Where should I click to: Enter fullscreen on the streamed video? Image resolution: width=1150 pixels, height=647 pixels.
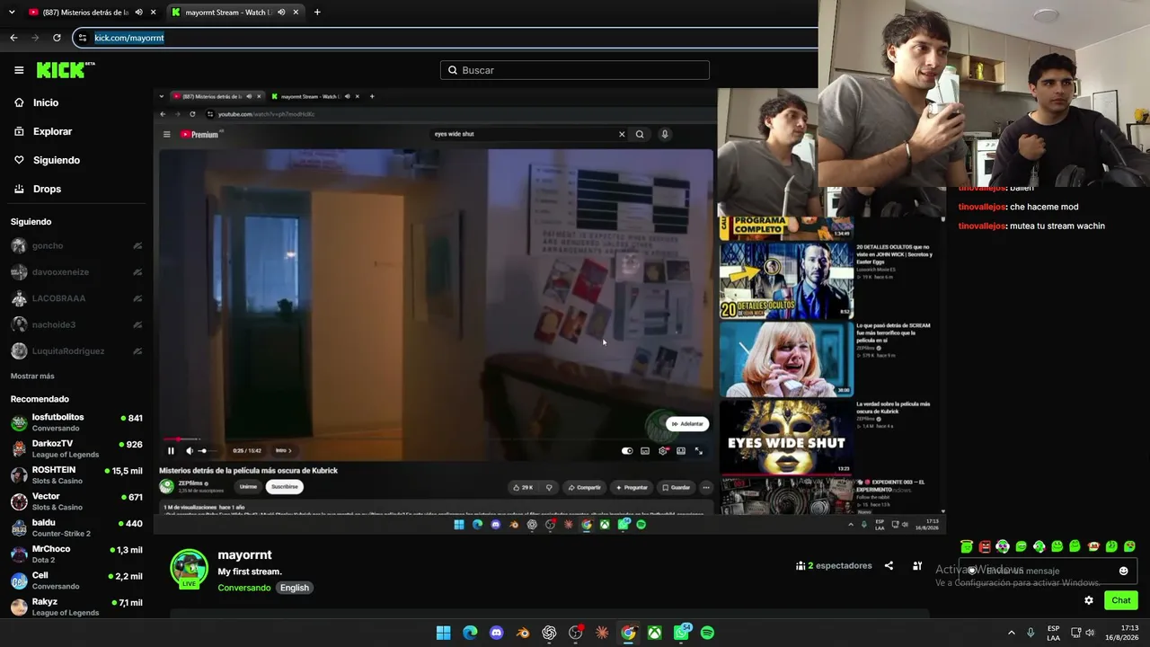point(699,451)
